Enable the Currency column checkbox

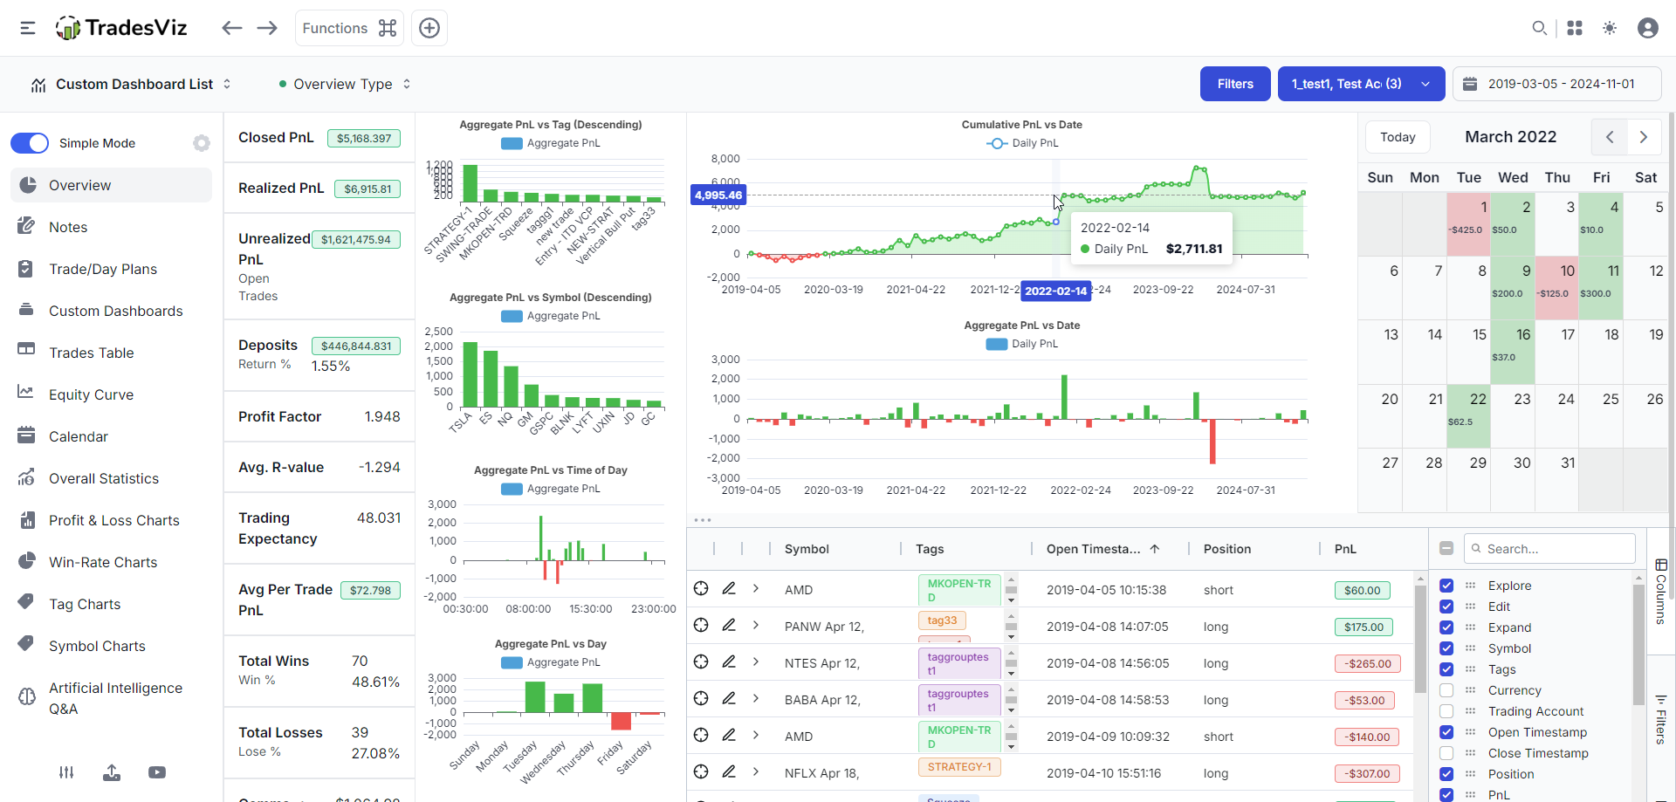click(x=1446, y=690)
